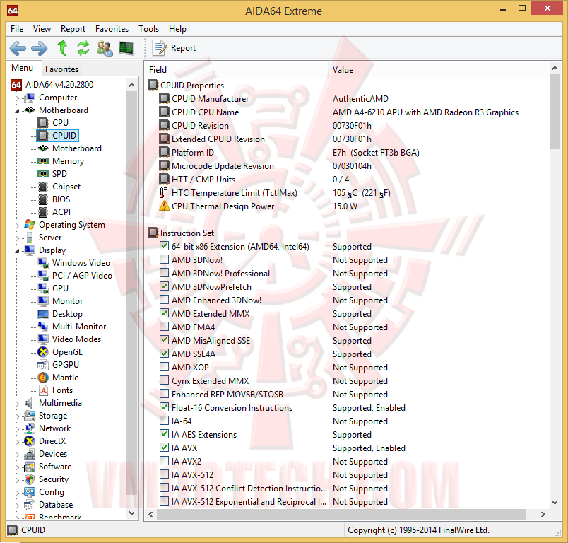Toggle the AMD 3DNowPrefetch checkbox

pyautogui.click(x=164, y=286)
